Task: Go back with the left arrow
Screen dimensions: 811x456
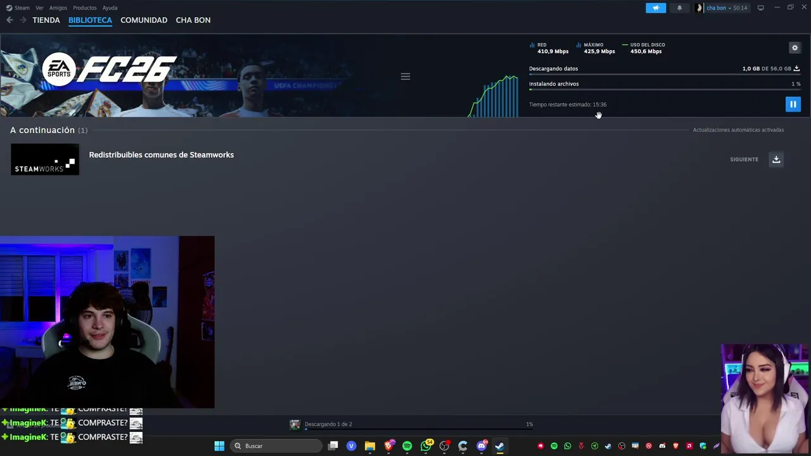Action: (x=10, y=20)
